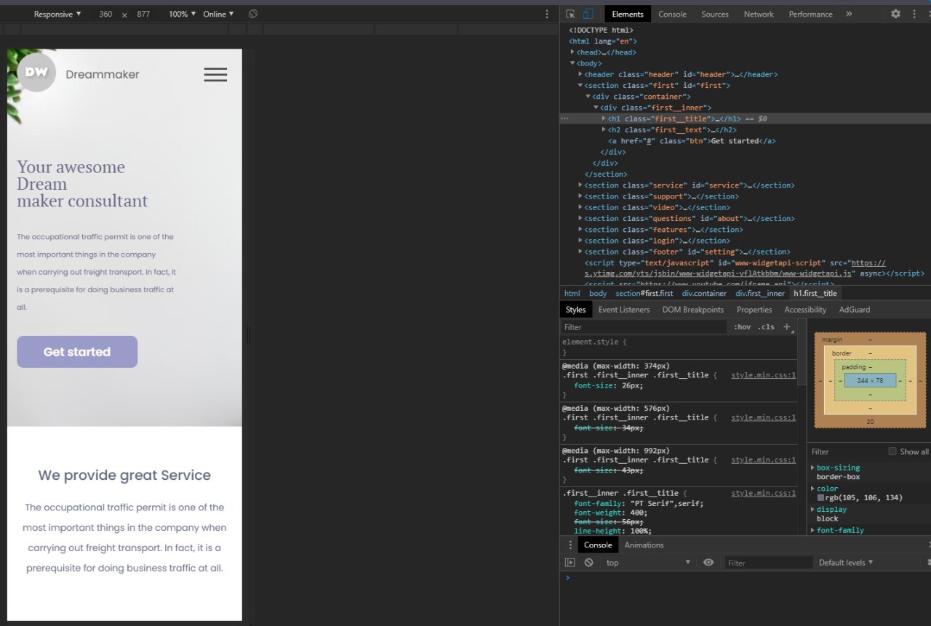Image resolution: width=931 pixels, height=626 pixels.
Task: Select the body breadcrumb
Action: tap(598, 293)
